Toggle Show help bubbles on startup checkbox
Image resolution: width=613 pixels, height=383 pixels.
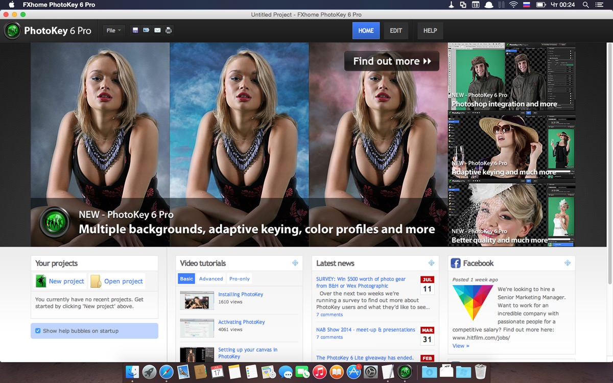pos(38,331)
